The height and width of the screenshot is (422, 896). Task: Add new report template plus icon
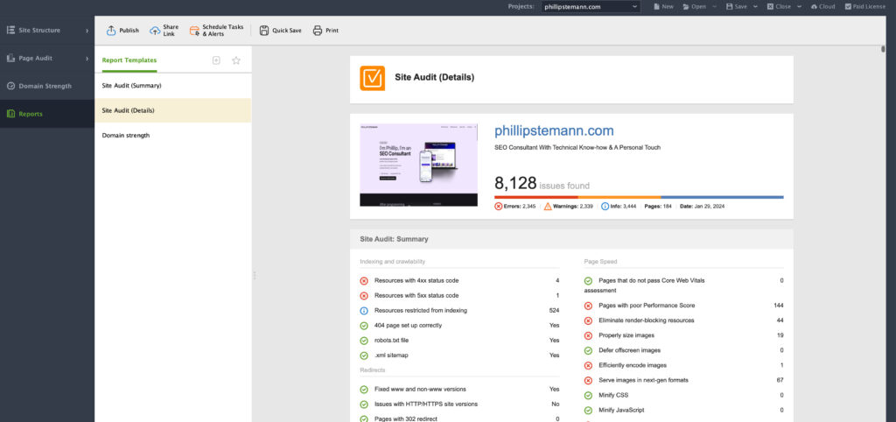point(216,60)
